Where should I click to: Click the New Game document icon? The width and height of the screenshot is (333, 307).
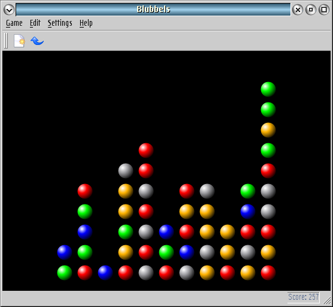[x=19, y=41]
